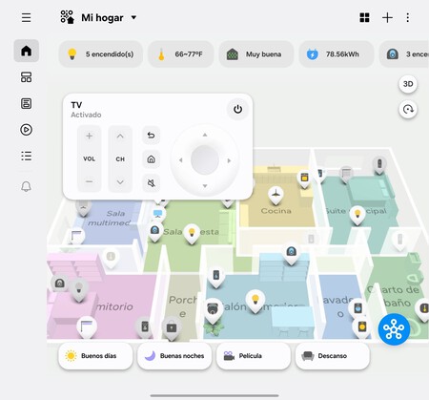Select the robot vacuum pin in Salón

click(213, 309)
